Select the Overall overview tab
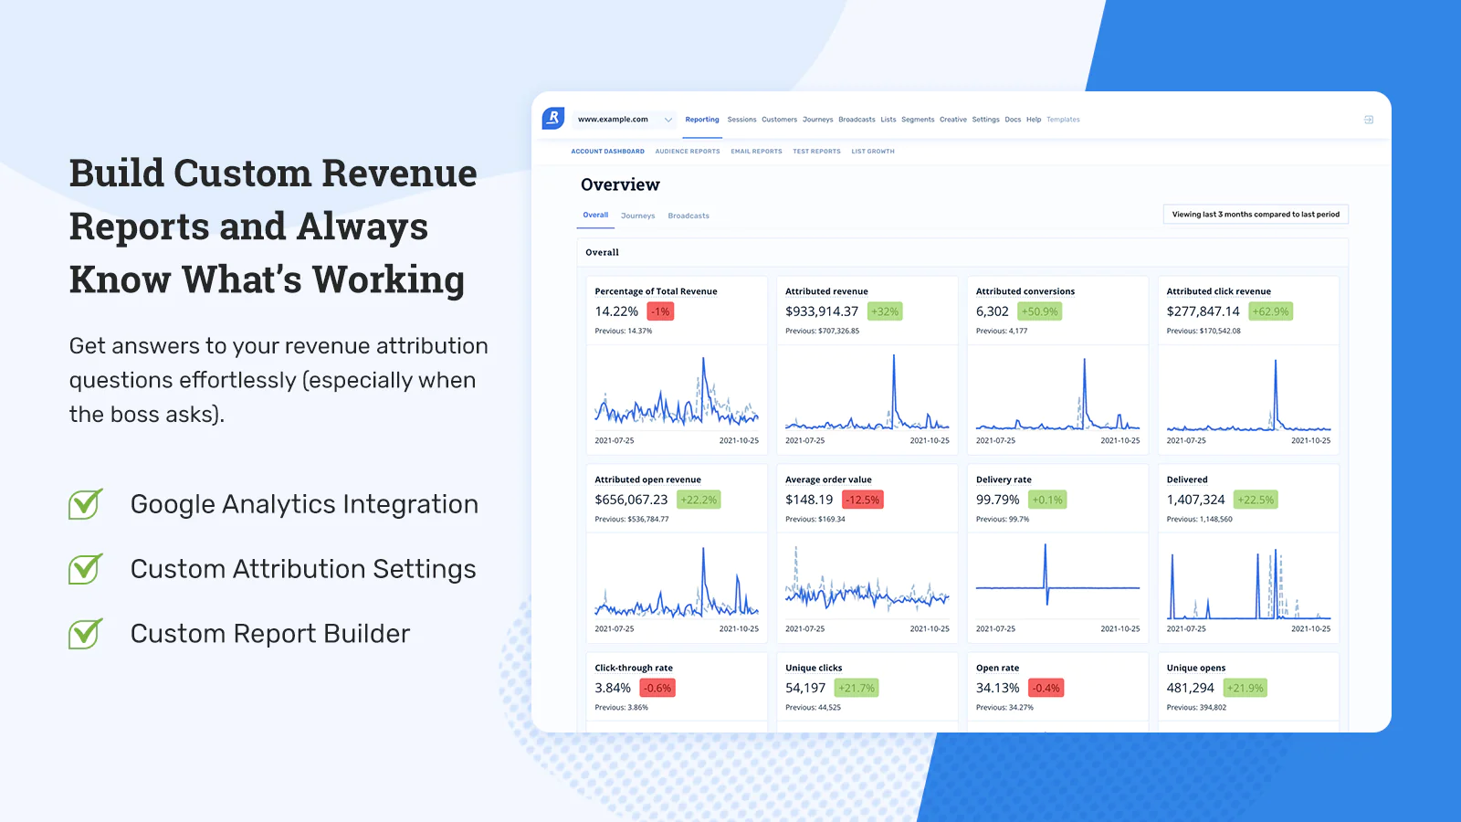 click(595, 216)
